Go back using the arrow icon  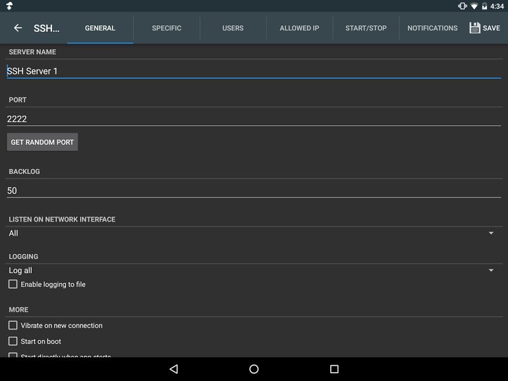[18, 28]
